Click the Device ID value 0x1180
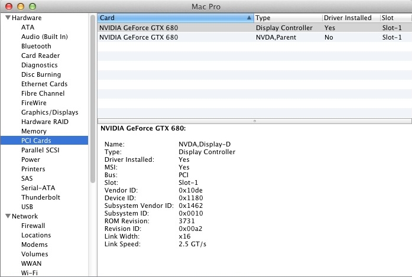 (191, 198)
